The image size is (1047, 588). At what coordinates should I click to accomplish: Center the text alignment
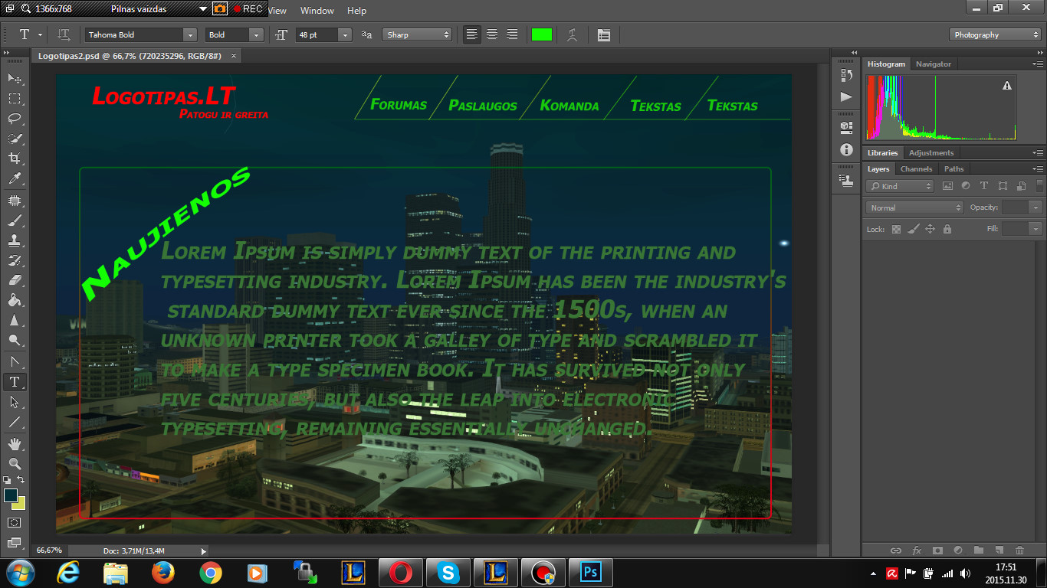492,34
